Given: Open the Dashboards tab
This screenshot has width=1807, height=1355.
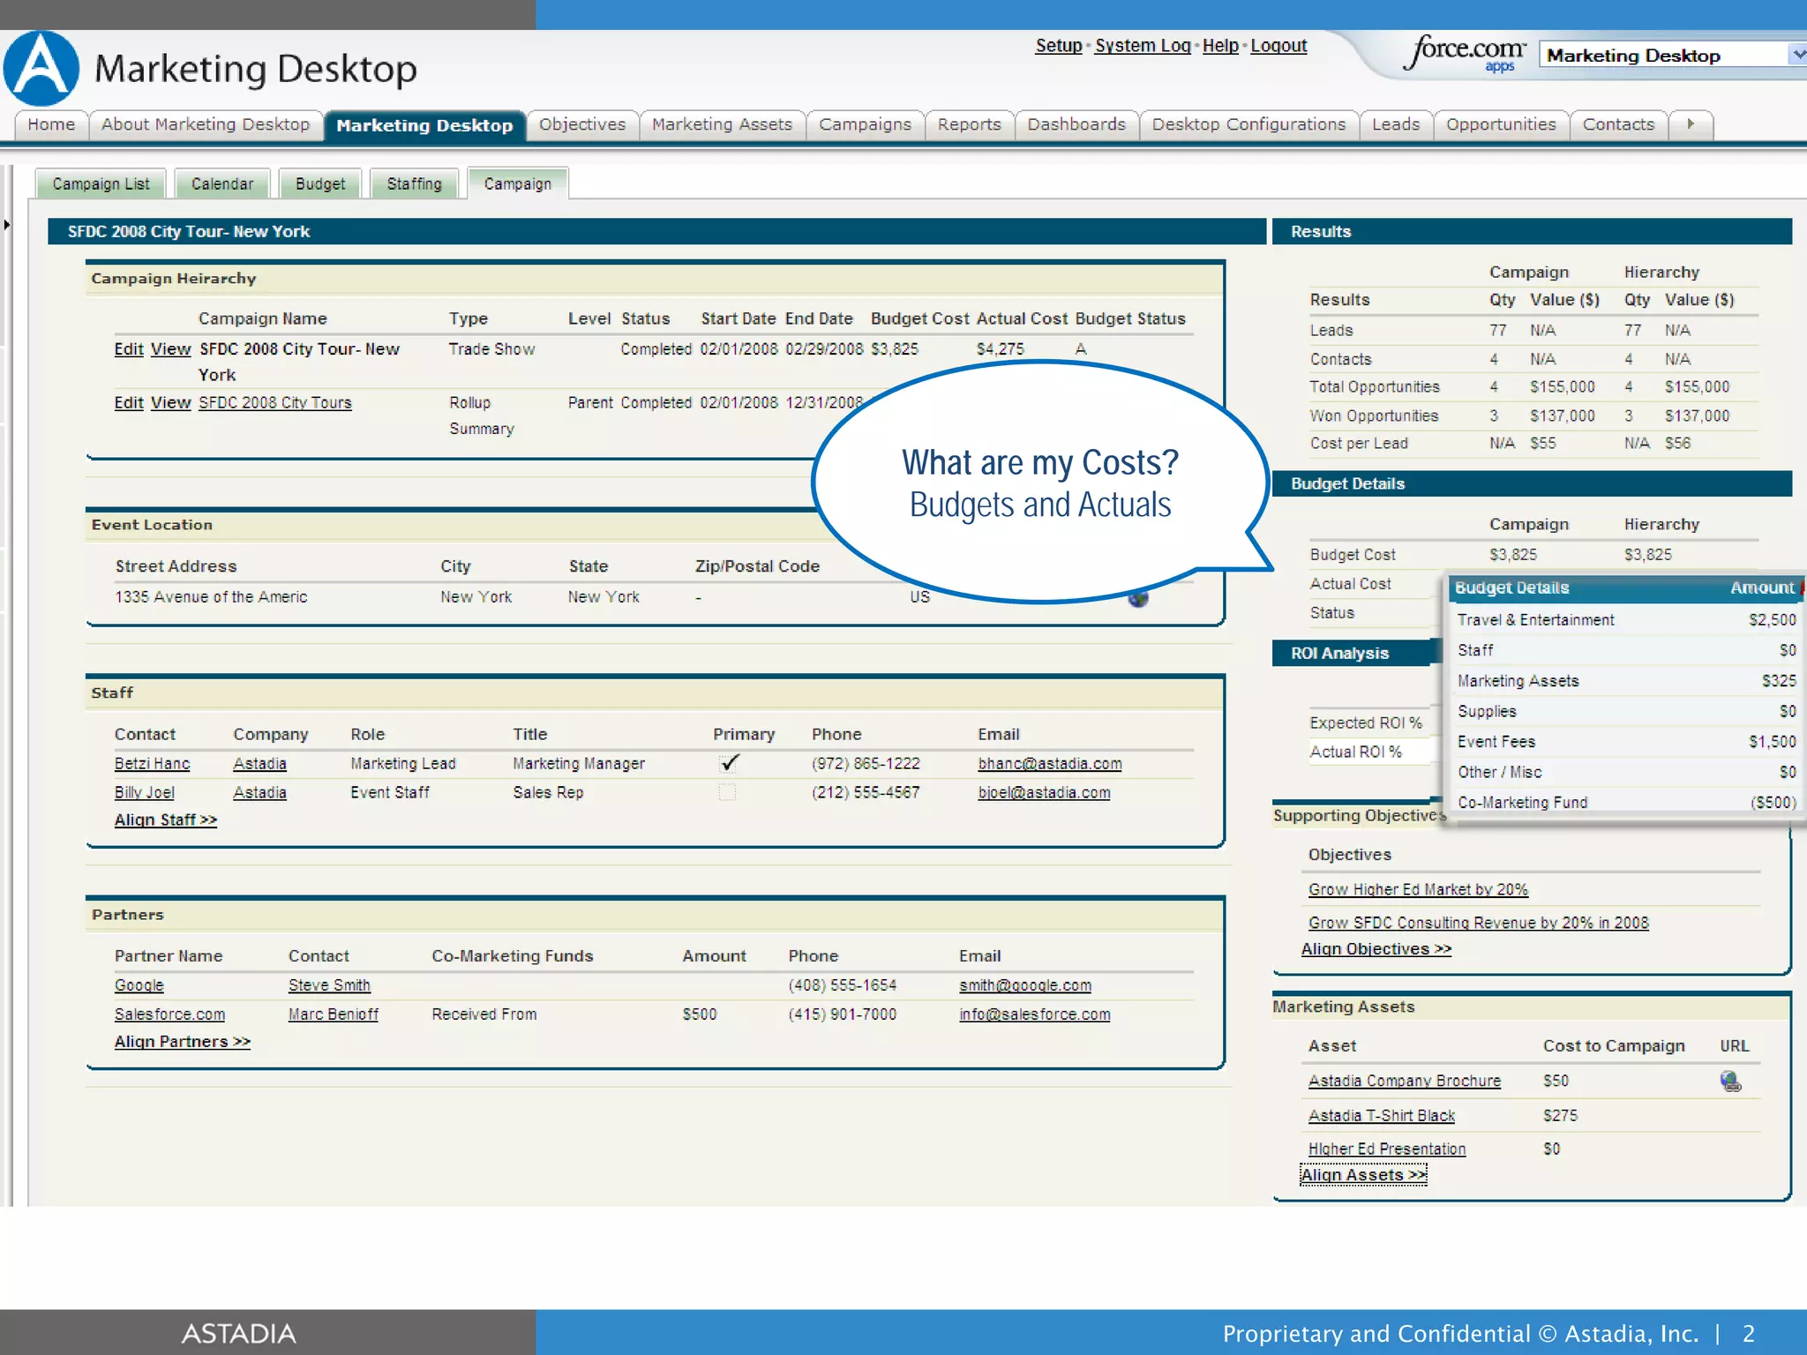Looking at the screenshot, I should tap(1076, 124).
